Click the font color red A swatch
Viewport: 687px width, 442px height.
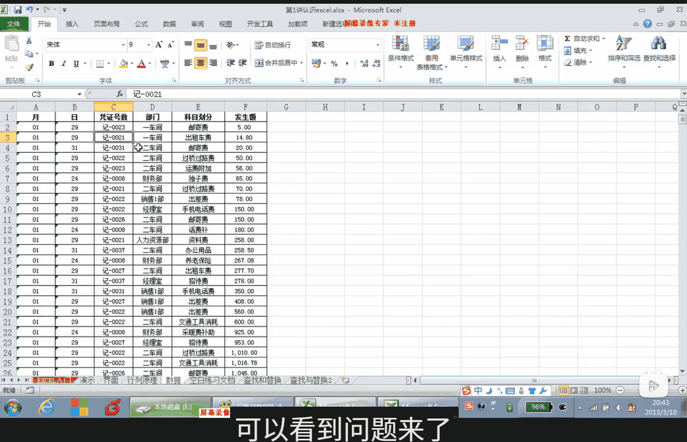[x=141, y=64]
